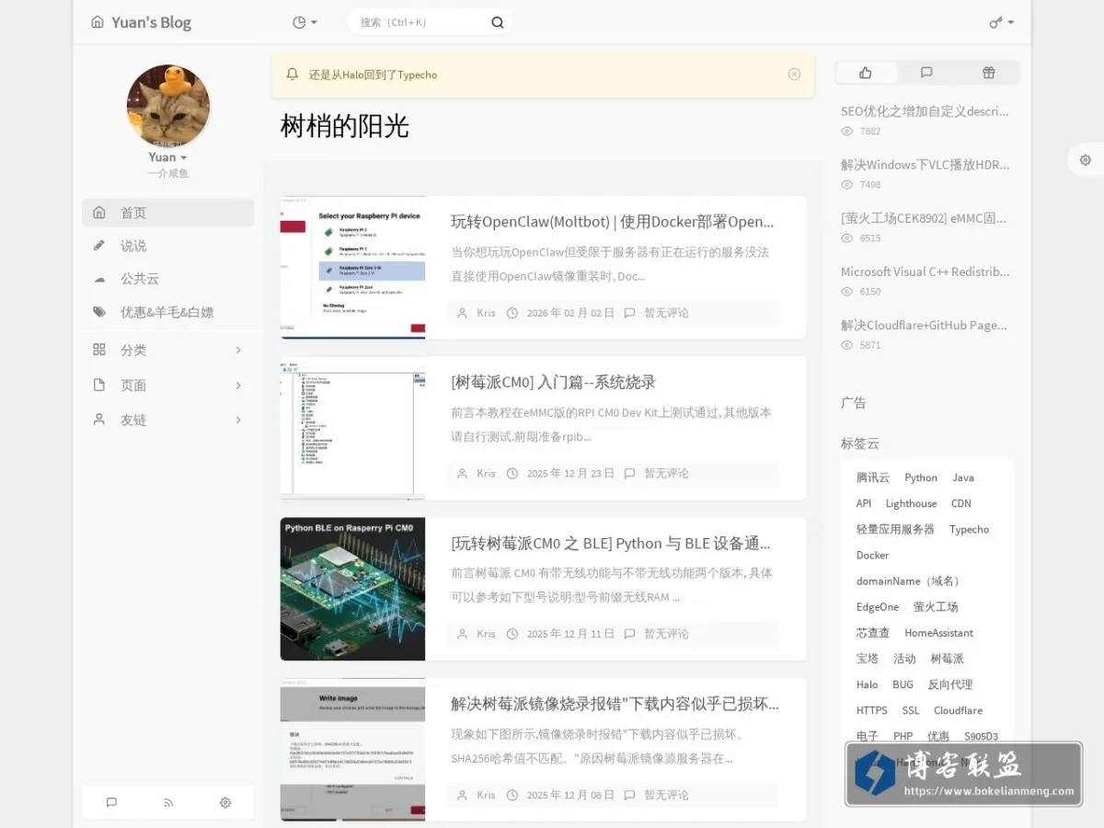Viewport: 1104px width, 828px height.
Task: Open popular post SEO优化之增加自定义descri...
Action: [x=925, y=111]
